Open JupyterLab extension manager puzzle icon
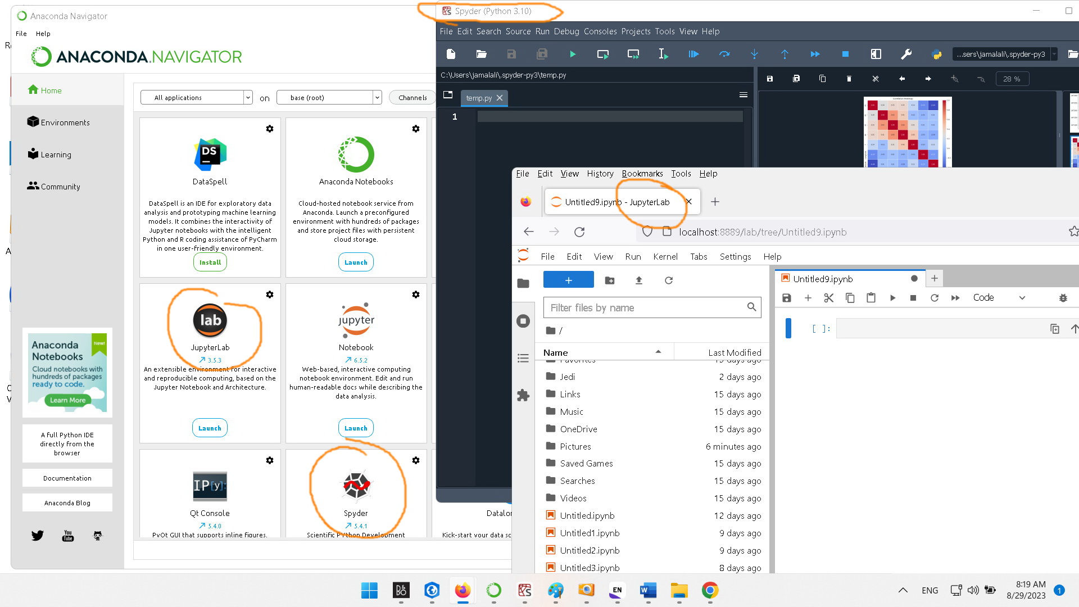 523,395
